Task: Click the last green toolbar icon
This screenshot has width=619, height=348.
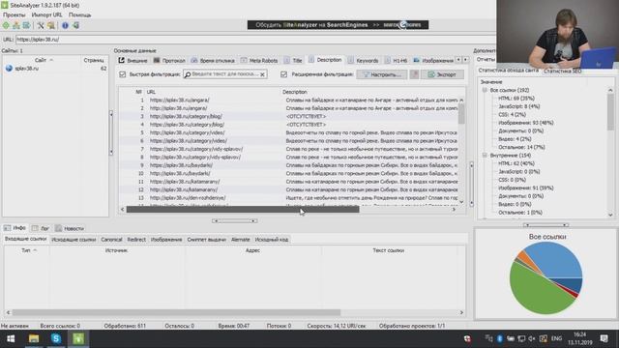Action: tap(75, 25)
